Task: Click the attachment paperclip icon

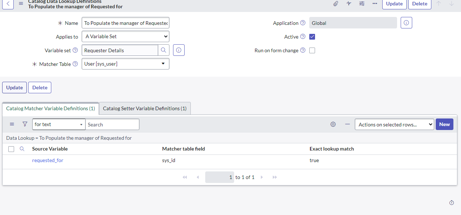Action: coord(336,4)
